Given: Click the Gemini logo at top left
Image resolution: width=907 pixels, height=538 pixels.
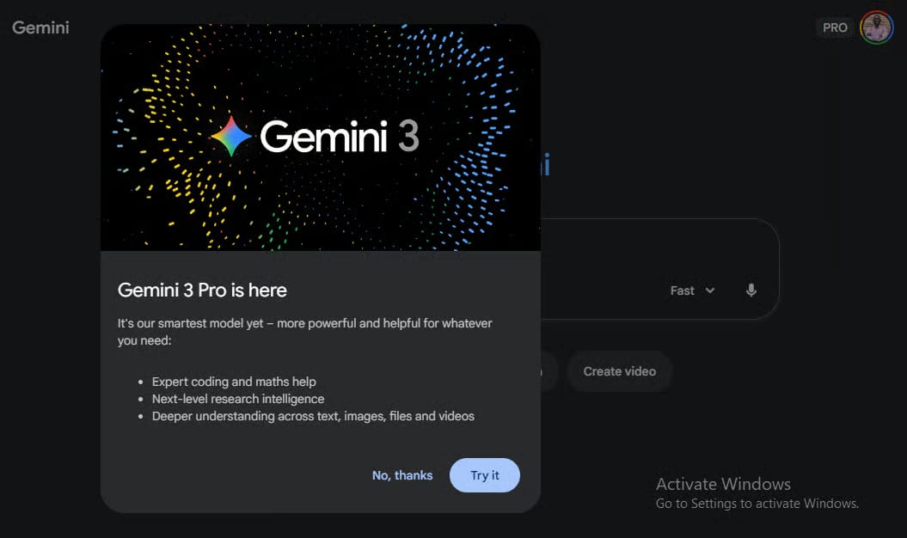Looking at the screenshot, I should click(x=40, y=28).
